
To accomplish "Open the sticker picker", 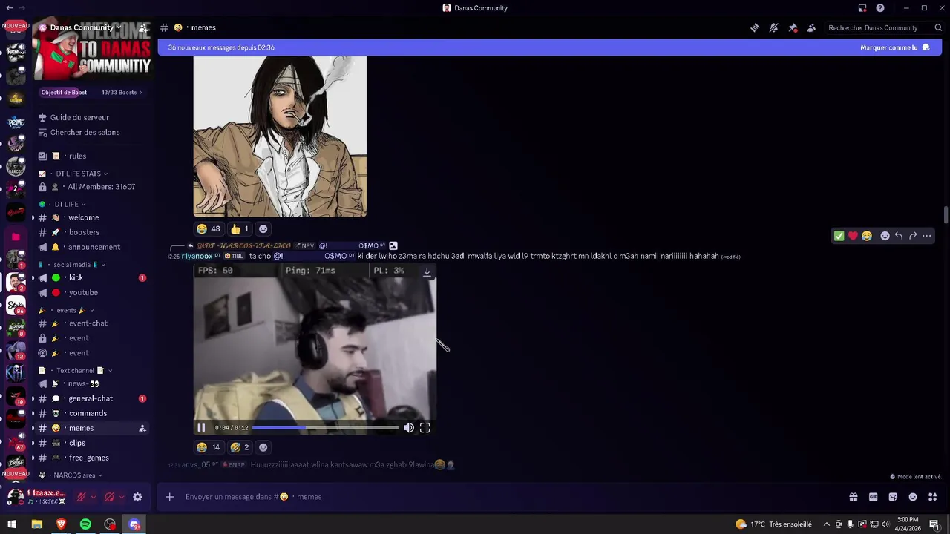I will (x=893, y=497).
